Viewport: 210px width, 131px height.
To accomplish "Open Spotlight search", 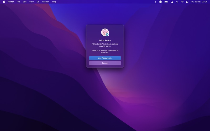I will [177, 2].
